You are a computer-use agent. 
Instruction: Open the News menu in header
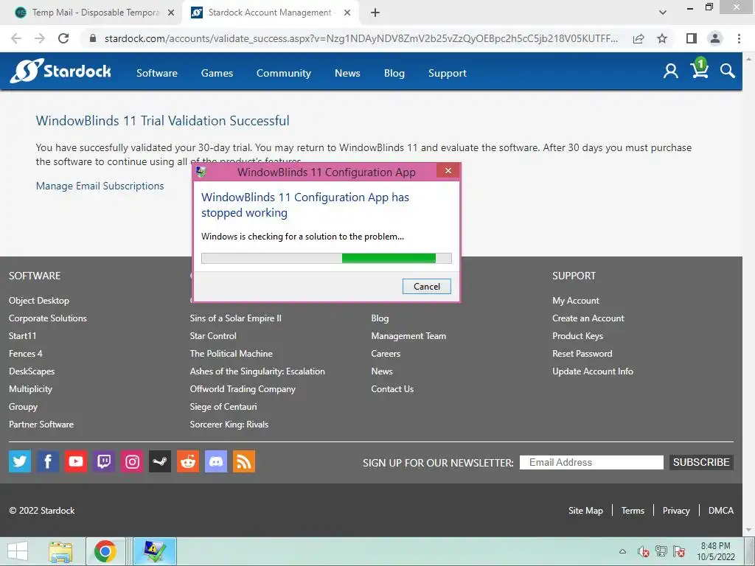coord(347,73)
